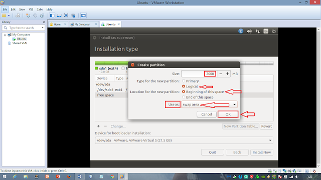Select the free space row in partition table
321x180 pixels.
click(184, 95)
